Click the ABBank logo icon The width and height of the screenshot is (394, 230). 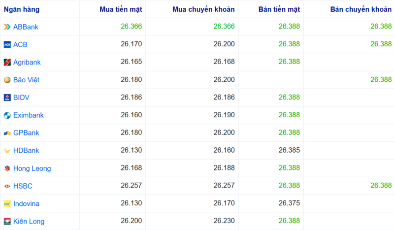point(7,27)
